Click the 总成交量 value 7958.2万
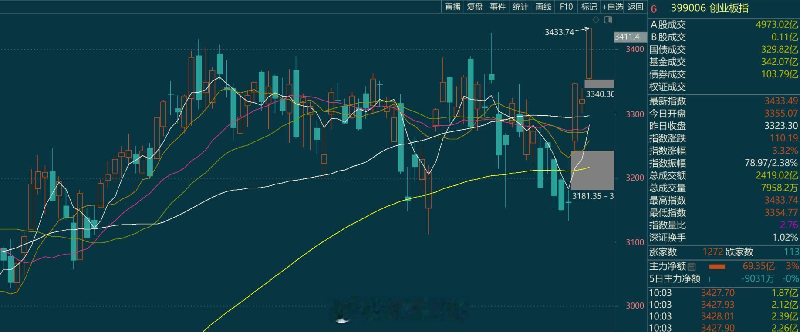800x332 pixels. coord(780,188)
